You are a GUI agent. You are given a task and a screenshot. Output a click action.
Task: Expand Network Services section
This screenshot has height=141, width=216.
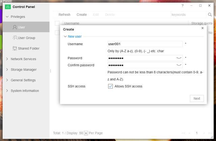(x=7, y=59)
